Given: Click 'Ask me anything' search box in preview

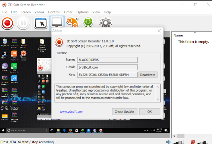Looking at the screenshot, I should click(x=28, y=130).
